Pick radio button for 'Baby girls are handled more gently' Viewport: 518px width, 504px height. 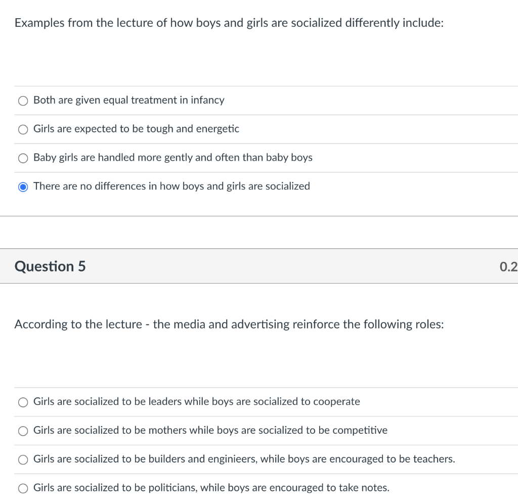point(23,158)
